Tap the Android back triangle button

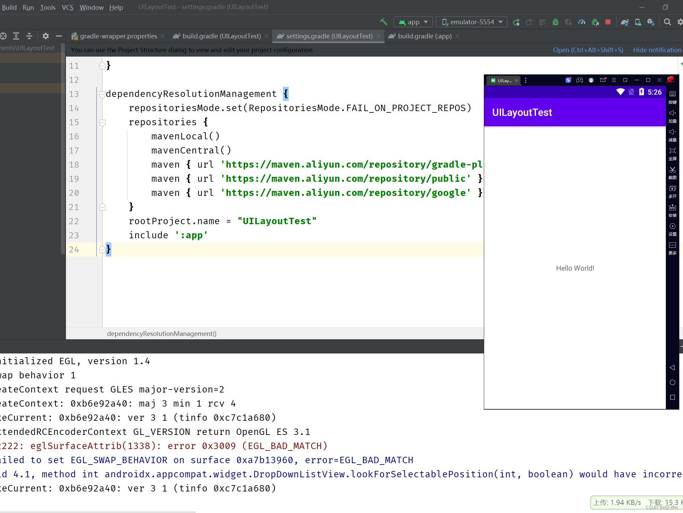click(672, 368)
